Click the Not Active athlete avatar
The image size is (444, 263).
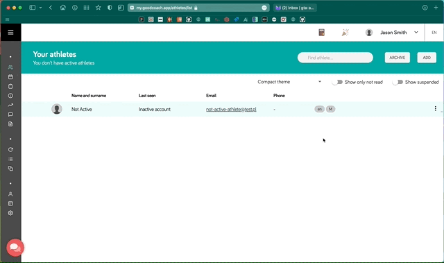coord(57,109)
